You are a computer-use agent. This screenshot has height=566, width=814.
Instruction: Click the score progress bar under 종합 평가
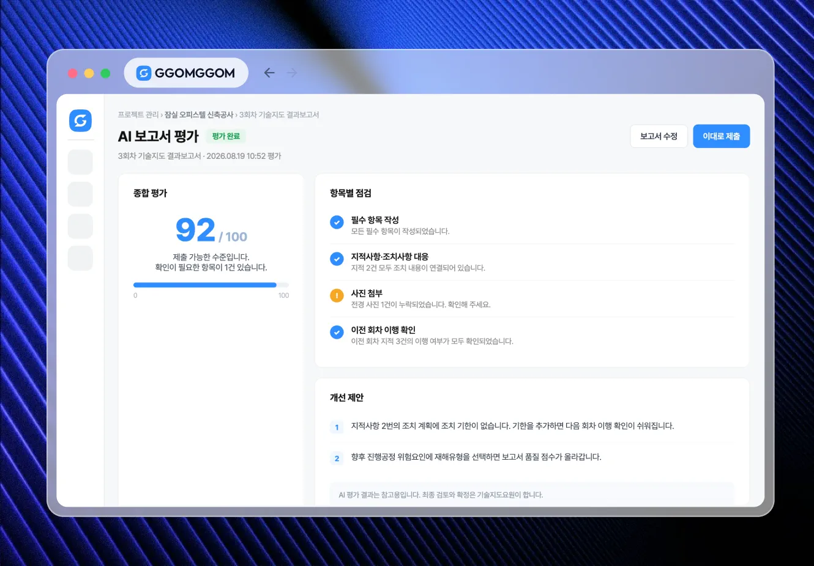(211, 285)
